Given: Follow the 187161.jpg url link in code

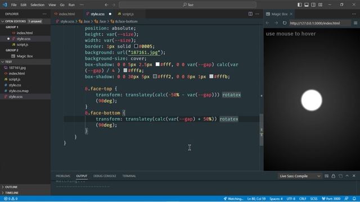Looking at the screenshot, I should (144, 52).
